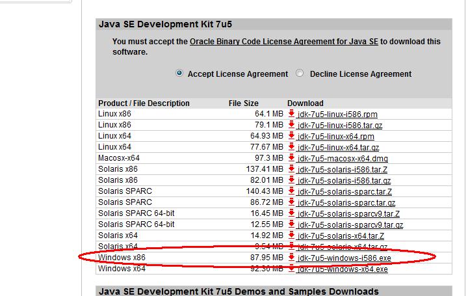Click red download arrow for linux-x64.rpm
The height and width of the screenshot is (296, 468).
[x=292, y=135]
